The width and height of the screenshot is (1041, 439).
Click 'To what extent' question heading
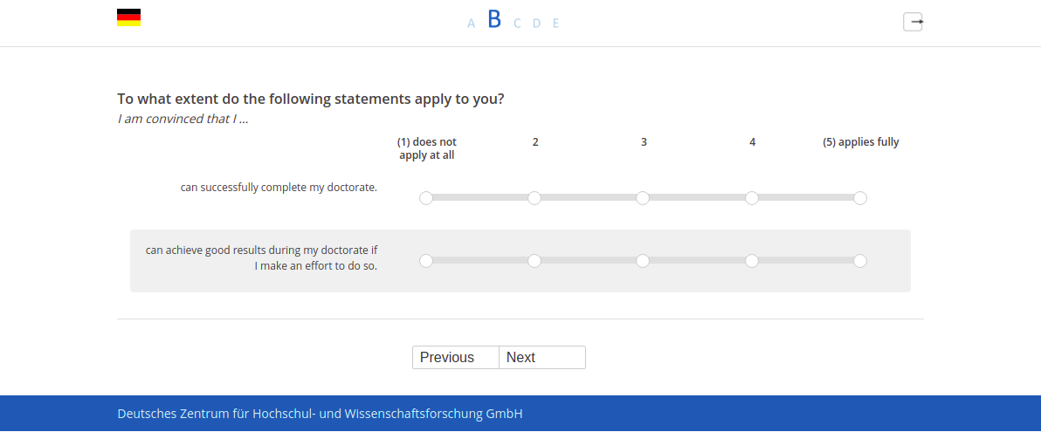pyautogui.click(x=311, y=99)
